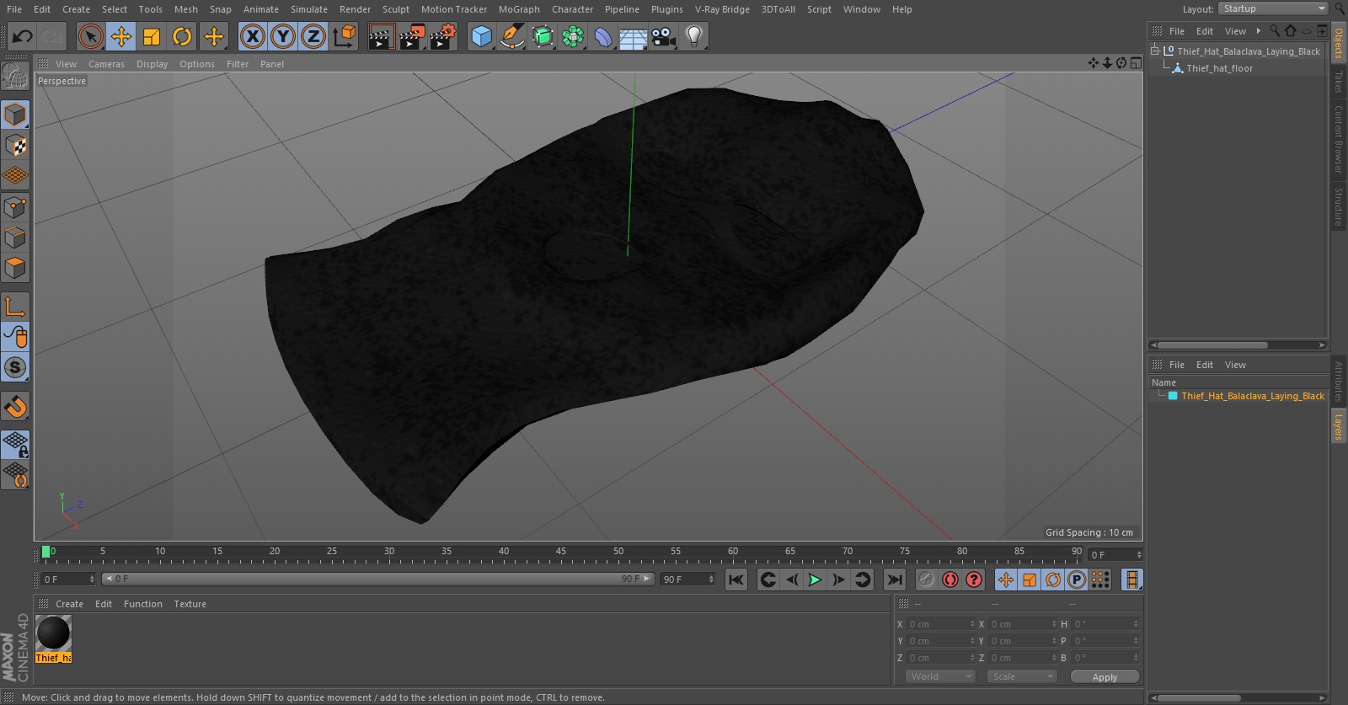This screenshot has height=705, width=1348.
Task: Open the Layout Startup dropdown
Action: pos(1273,8)
